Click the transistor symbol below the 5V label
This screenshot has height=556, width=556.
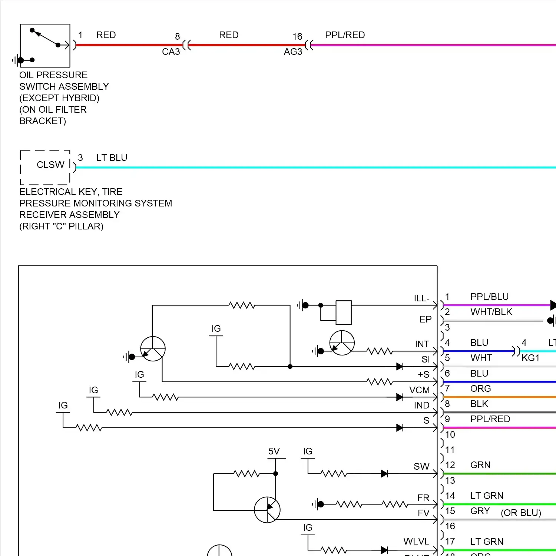click(267, 510)
